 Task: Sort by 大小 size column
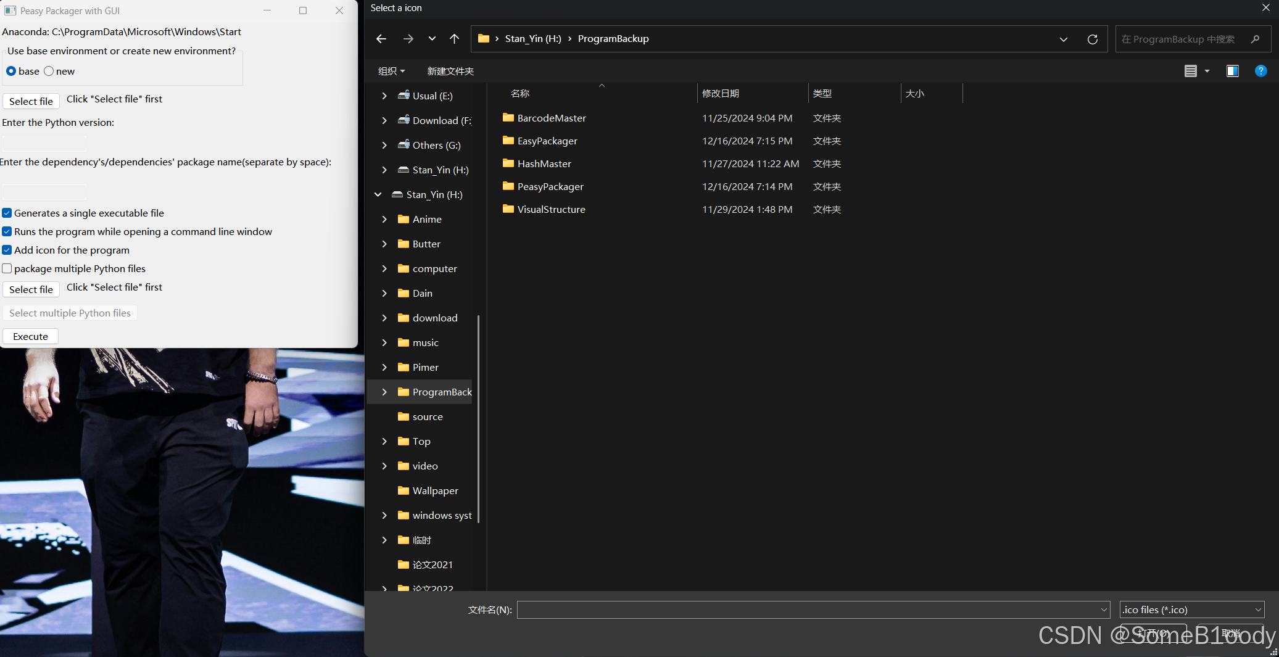click(915, 94)
